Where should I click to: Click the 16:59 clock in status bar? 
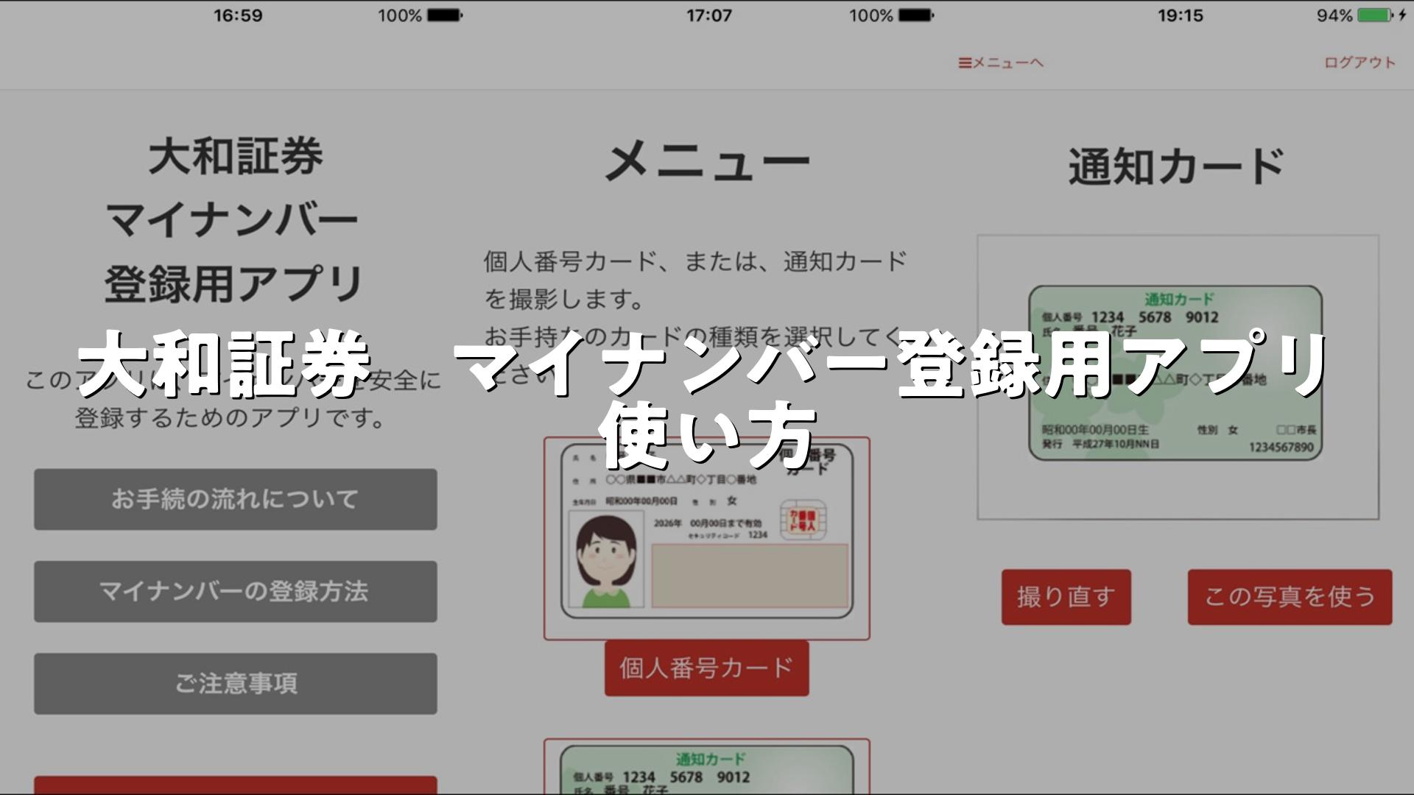tap(238, 15)
